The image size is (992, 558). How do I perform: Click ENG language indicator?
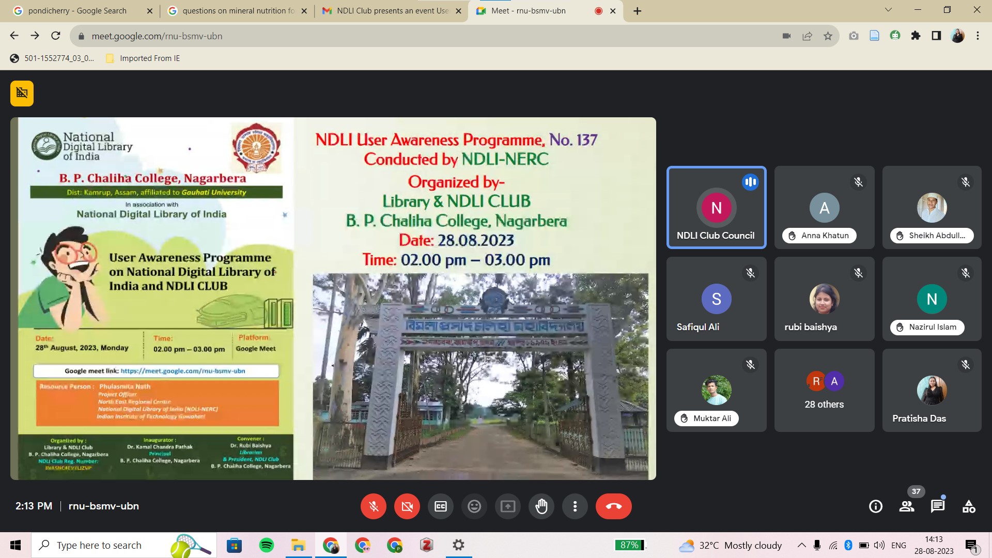(898, 545)
